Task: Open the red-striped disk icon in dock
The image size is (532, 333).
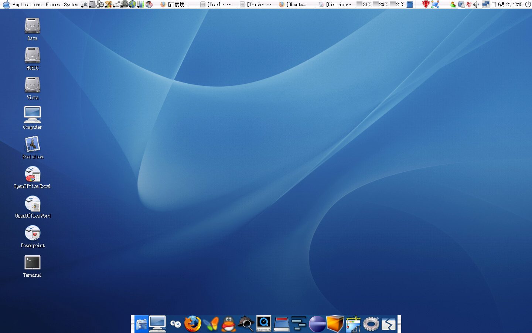Action: (282, 324)
